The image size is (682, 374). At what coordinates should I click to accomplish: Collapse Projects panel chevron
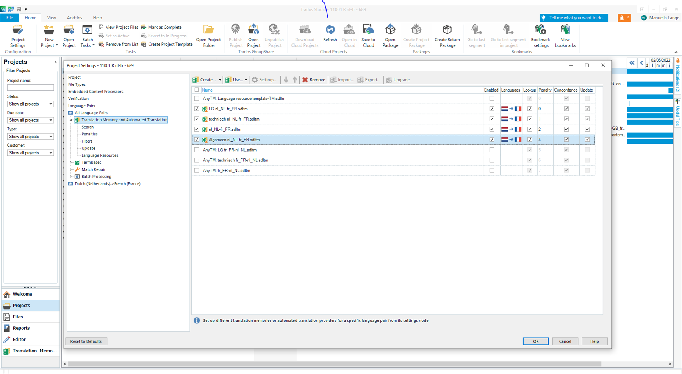[56, 62]
